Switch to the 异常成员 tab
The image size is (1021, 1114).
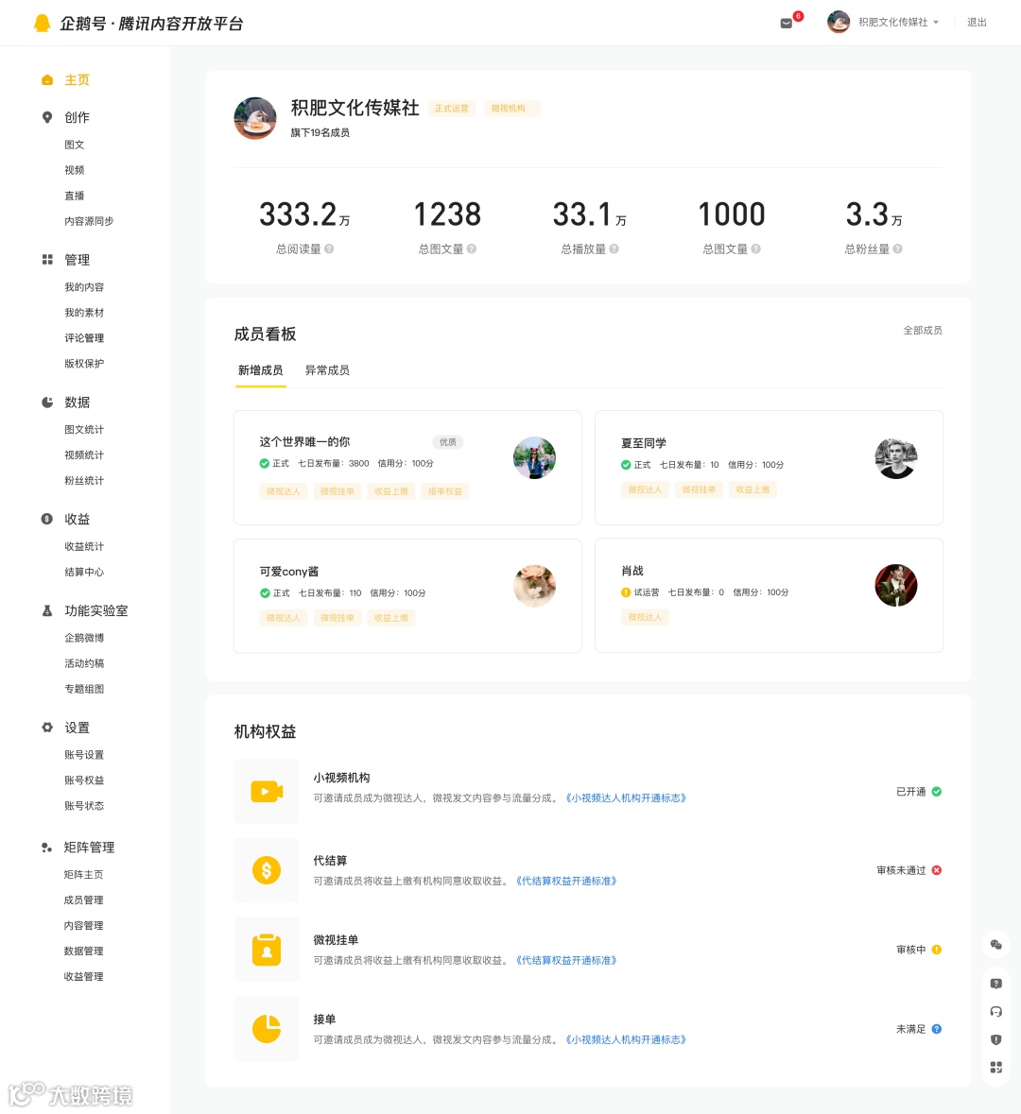click(x=327, y=370)
